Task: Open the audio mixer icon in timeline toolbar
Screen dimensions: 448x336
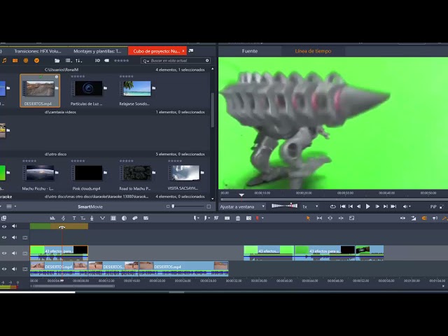Action: [x=52, y=218]
